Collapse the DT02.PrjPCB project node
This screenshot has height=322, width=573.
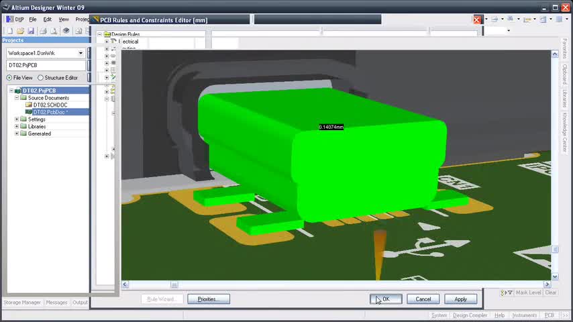11,91
